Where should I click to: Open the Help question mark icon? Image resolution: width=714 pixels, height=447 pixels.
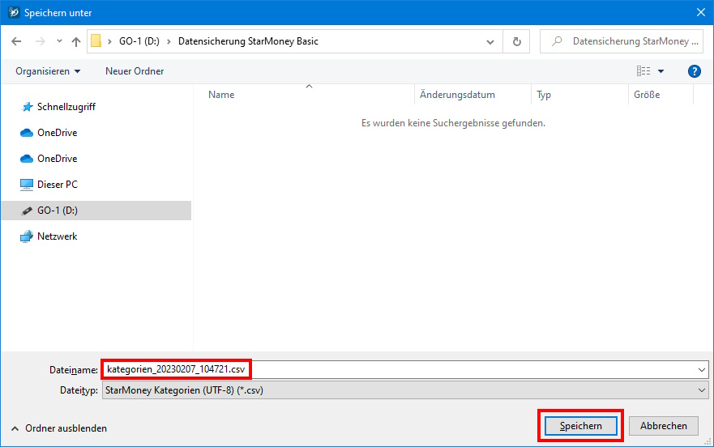coord(694,71)
